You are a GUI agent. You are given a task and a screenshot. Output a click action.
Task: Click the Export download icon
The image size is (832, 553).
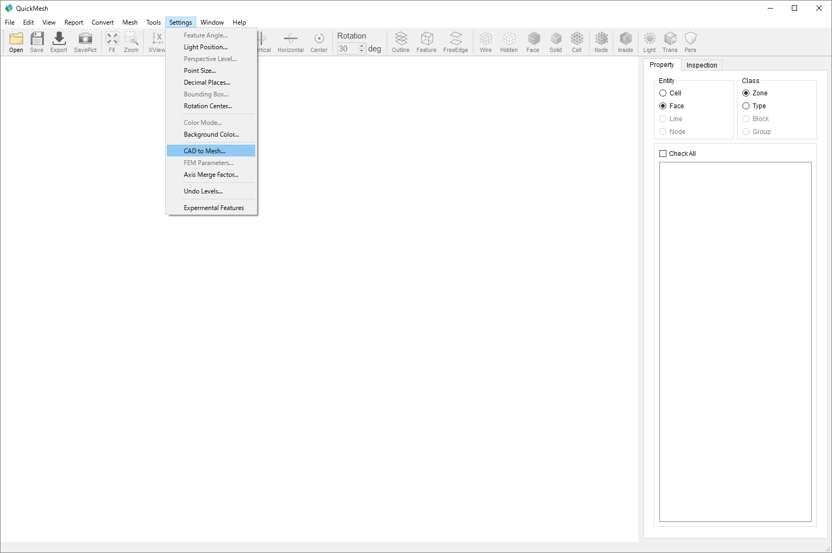tap(59, 42)
